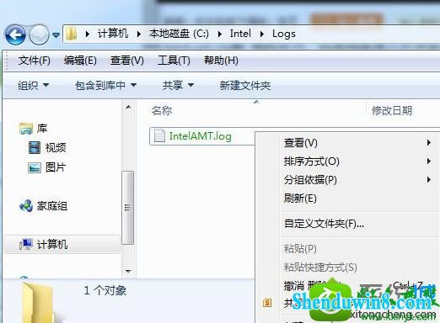Click the Forward navigation arrow button

click(x=39, y=34)
